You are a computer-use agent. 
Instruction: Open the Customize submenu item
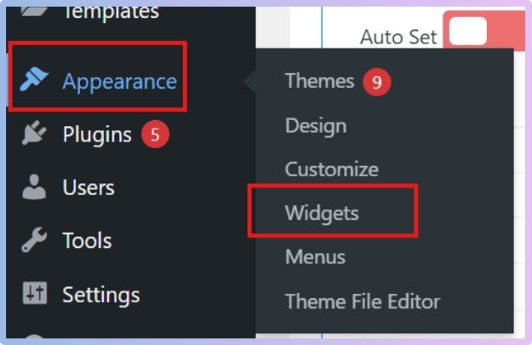pos(332,169)
